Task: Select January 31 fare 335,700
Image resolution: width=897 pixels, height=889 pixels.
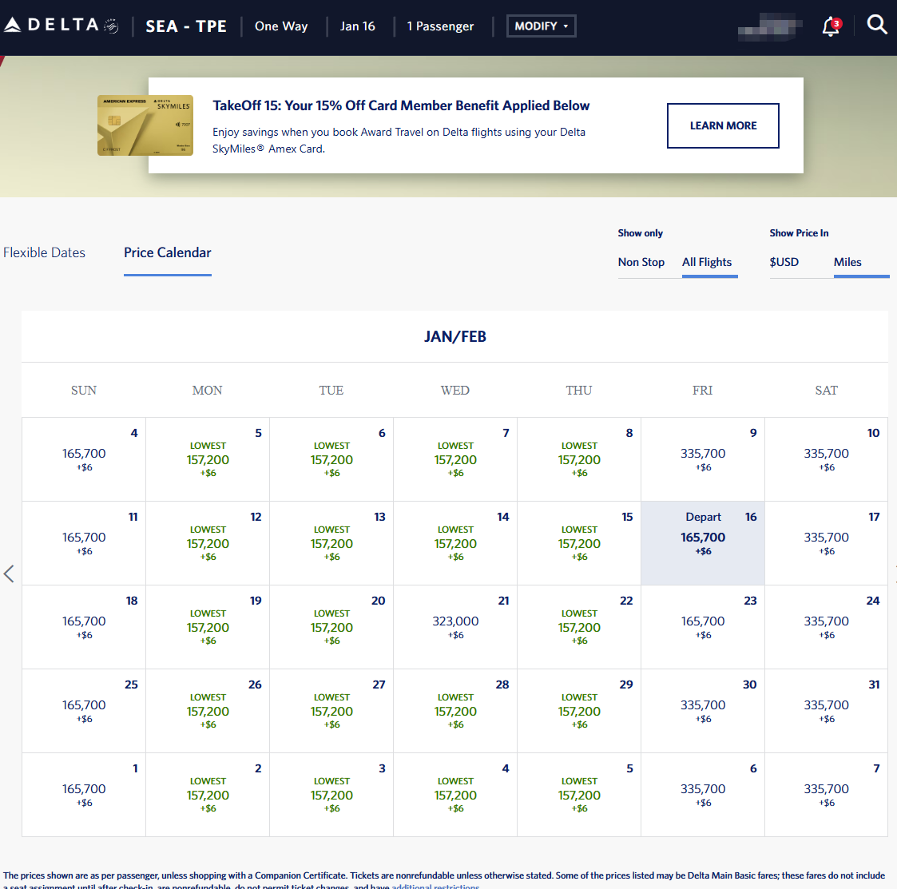Action: 827,711
